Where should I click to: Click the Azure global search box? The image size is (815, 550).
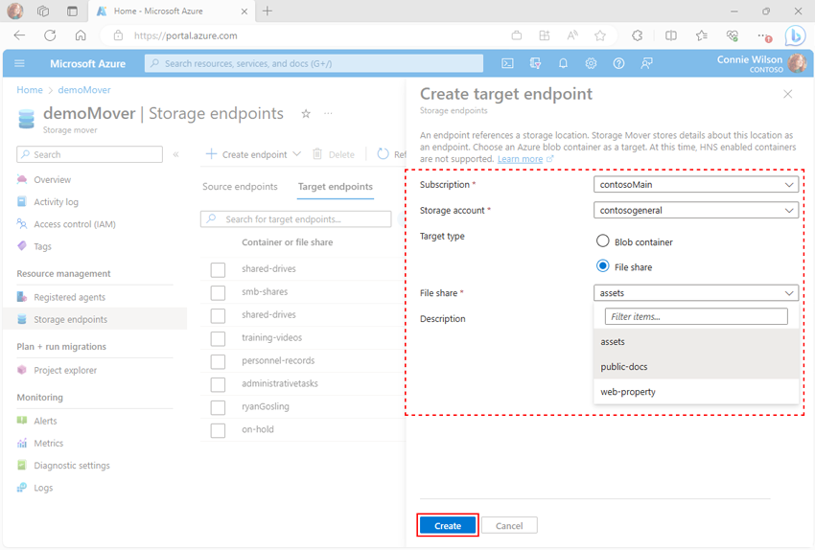314,63
